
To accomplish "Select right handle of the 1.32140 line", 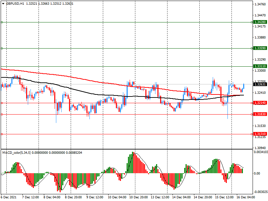I will coord(252,103).
